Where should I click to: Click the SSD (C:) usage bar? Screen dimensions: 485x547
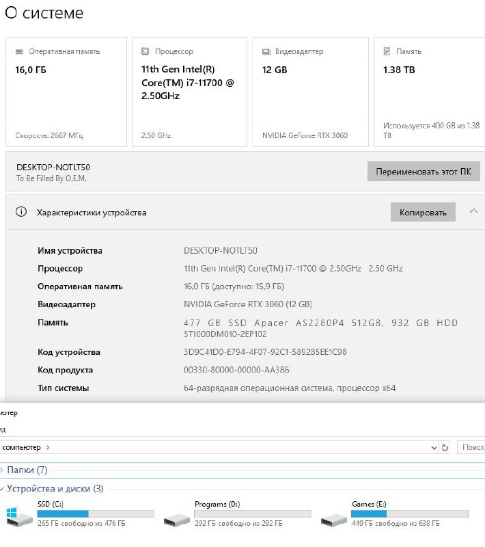tap(96, 513)
